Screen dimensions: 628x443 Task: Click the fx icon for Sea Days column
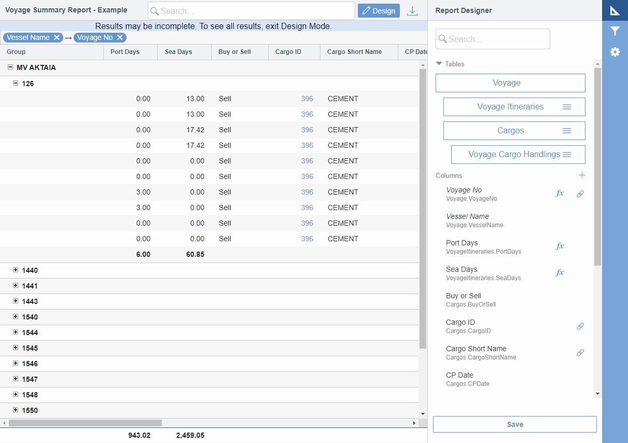pyautogui.click(x=560, y=272)
